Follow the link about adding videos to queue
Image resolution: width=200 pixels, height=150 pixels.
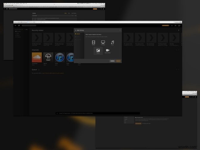point(53,73)
